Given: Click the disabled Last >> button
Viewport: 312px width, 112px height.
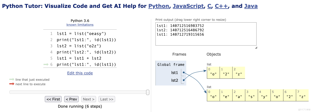Looking at the screenshot, I should pyautogui.click(x=107, y=99).
